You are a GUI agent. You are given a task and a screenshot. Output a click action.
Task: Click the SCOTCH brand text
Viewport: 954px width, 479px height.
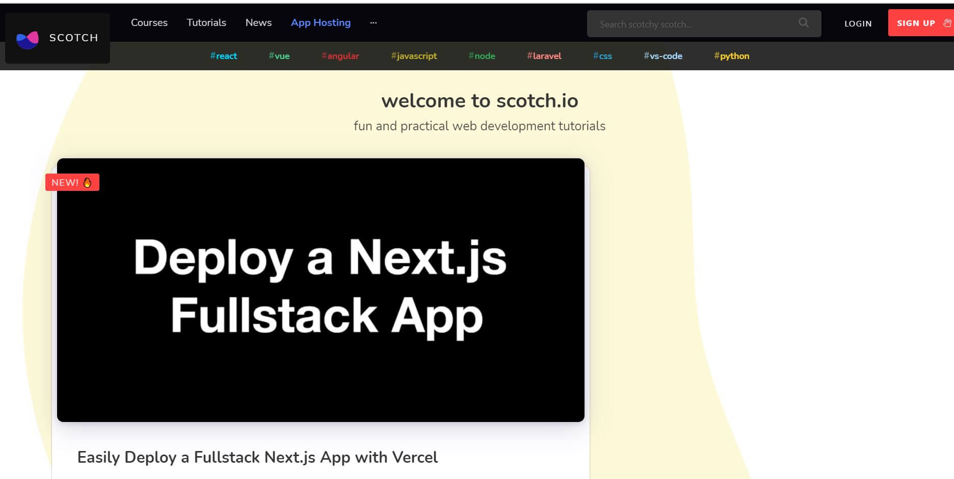click(x=74, y=38)
